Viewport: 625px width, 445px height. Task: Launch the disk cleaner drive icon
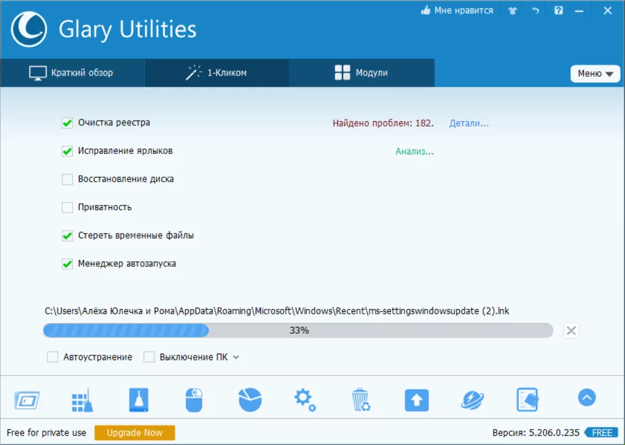[x=137, y=400]
